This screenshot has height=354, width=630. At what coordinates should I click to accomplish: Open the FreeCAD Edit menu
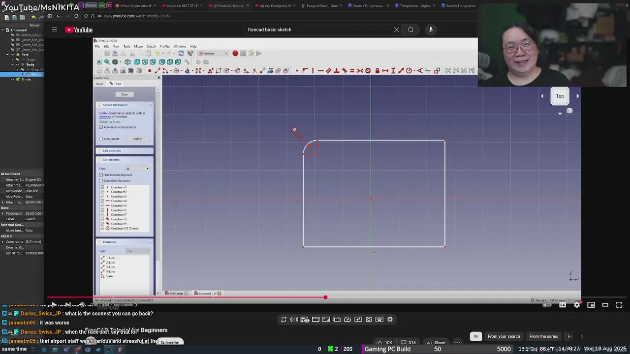[106, 47]
